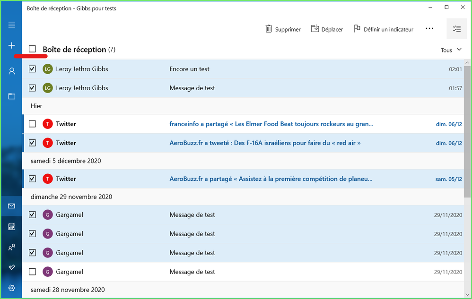Click the message list vertical scrollbar
472x299 pixels.
pos(467,132)
